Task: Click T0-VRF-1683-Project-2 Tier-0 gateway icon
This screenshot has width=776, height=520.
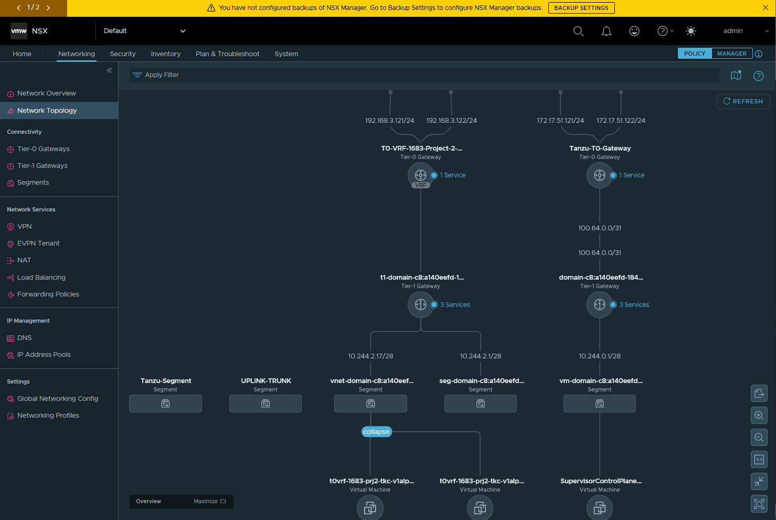Action: click(421, 175)
